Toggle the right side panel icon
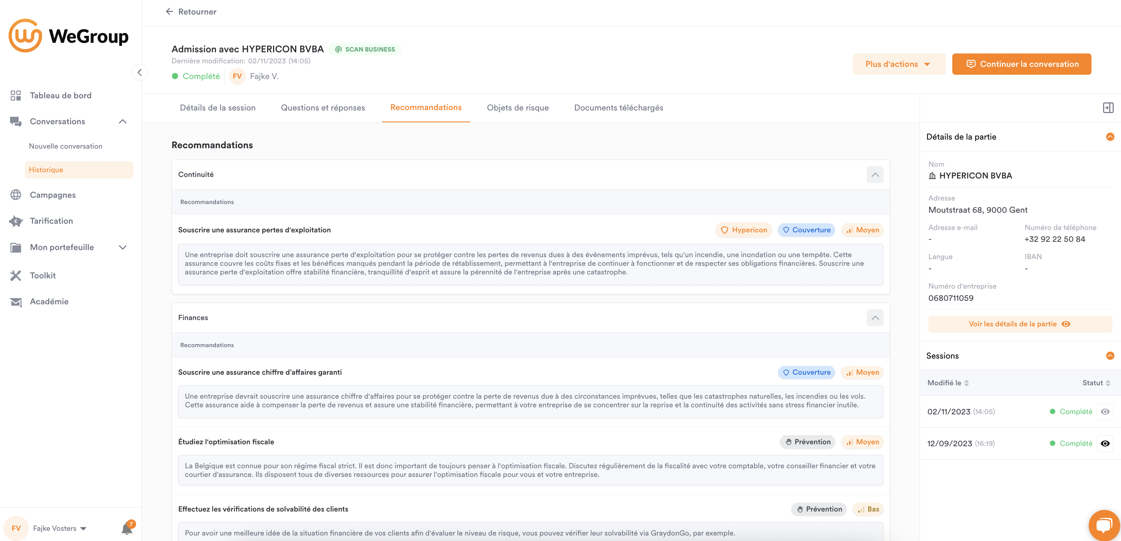 coord(1108,107)
